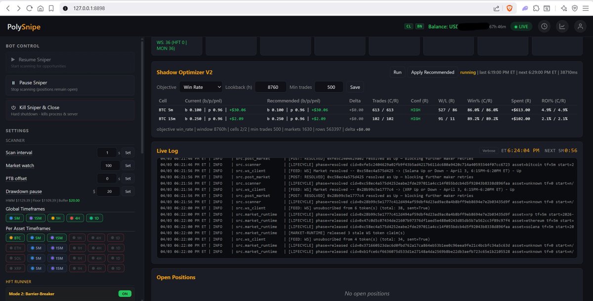Click the BN feed status badge

tap(420, 27)
